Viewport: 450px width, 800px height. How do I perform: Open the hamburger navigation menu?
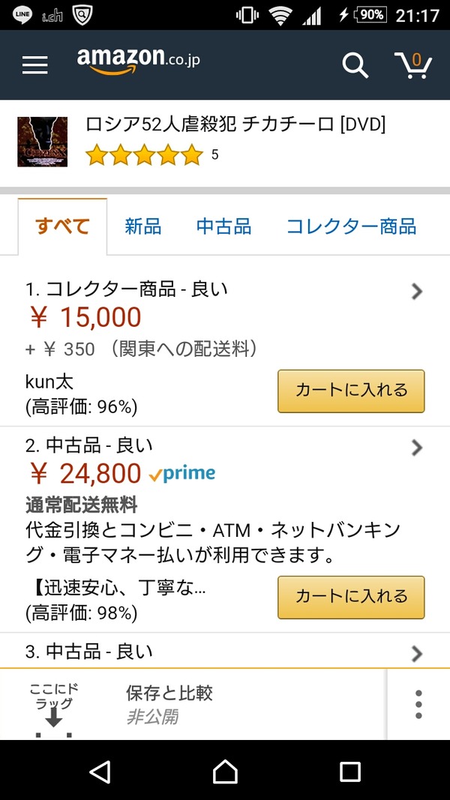pos(34,65)
